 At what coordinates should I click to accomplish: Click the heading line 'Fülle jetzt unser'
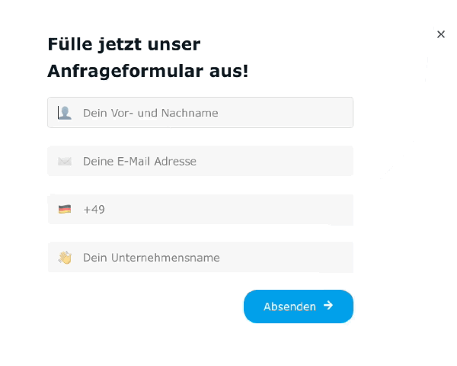(x=124, y=44)
